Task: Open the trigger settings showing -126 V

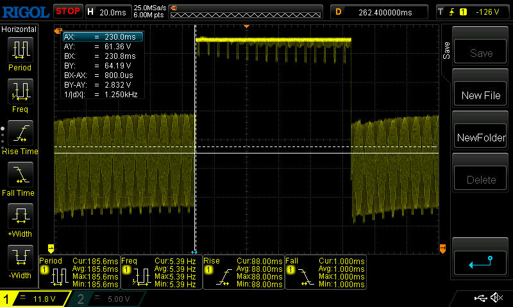Action: pyautogui.click(x=473, y=11)
